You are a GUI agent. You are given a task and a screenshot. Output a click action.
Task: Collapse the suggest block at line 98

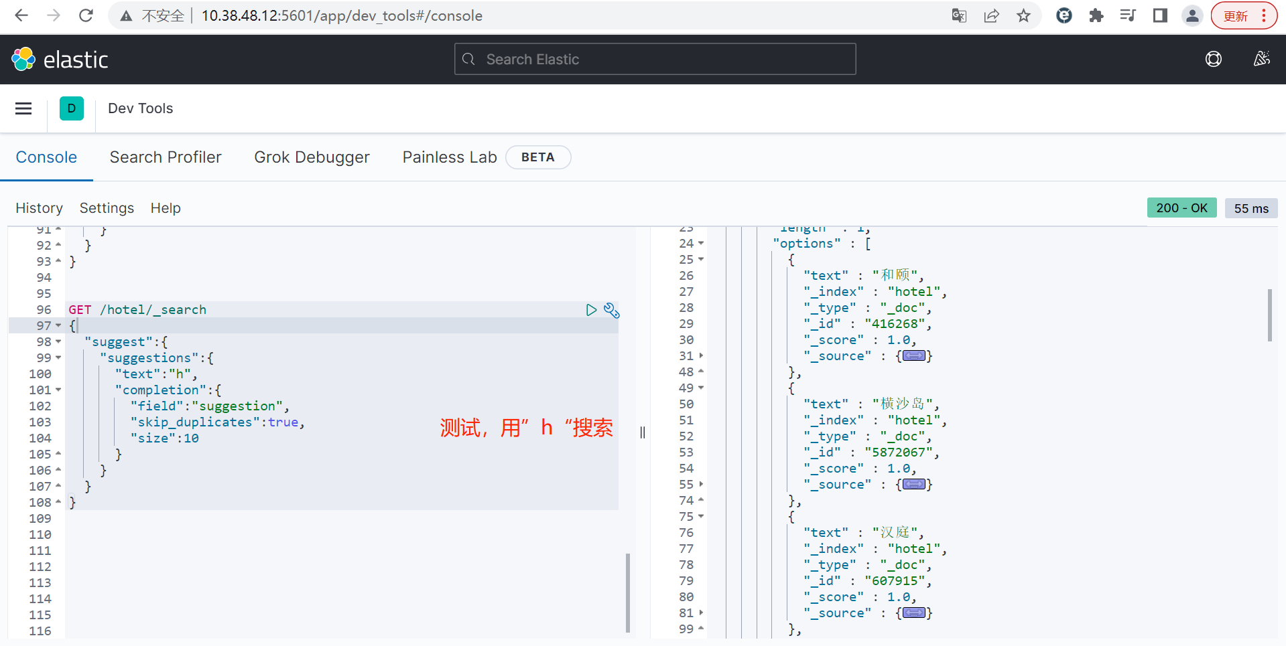58,341
